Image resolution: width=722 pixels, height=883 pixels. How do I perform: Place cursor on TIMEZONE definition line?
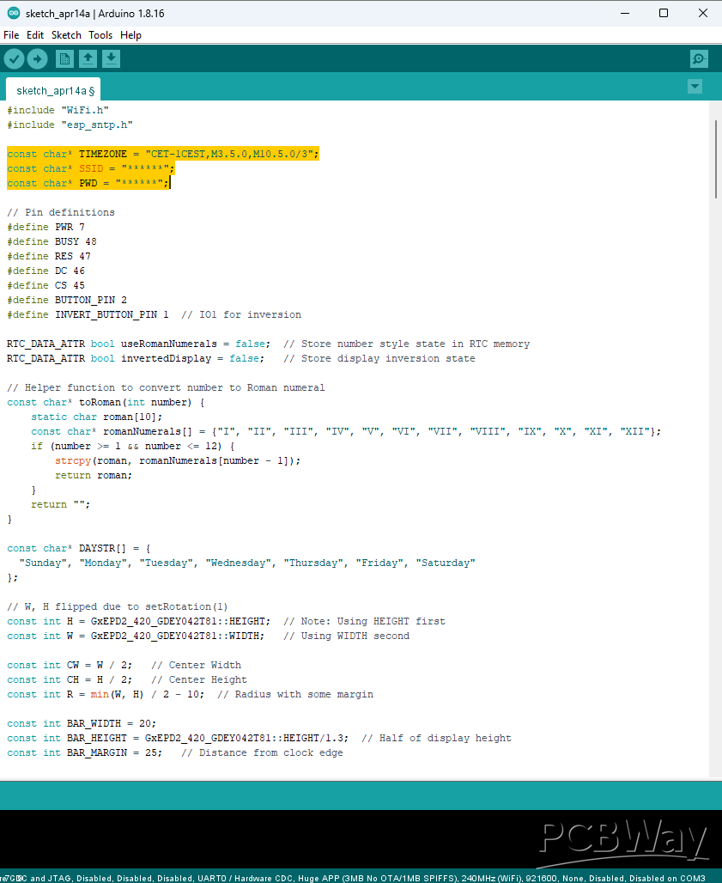163,154
